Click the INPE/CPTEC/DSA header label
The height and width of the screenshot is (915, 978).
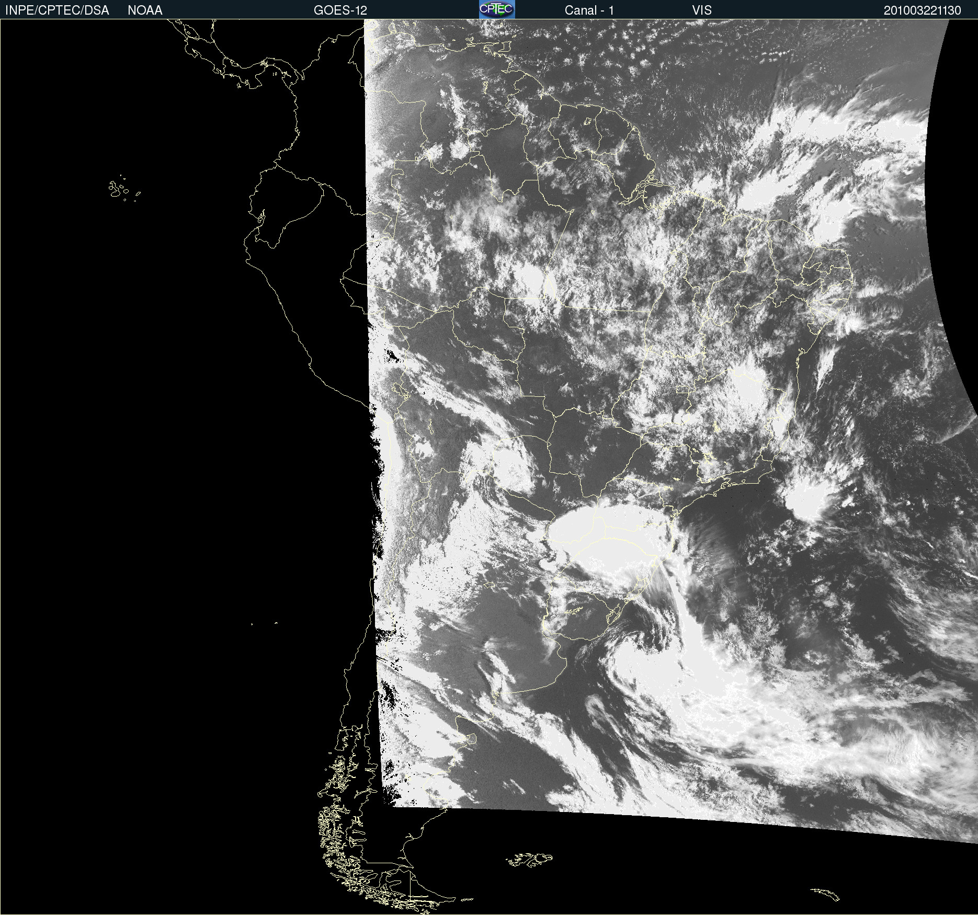pos(57,10)
